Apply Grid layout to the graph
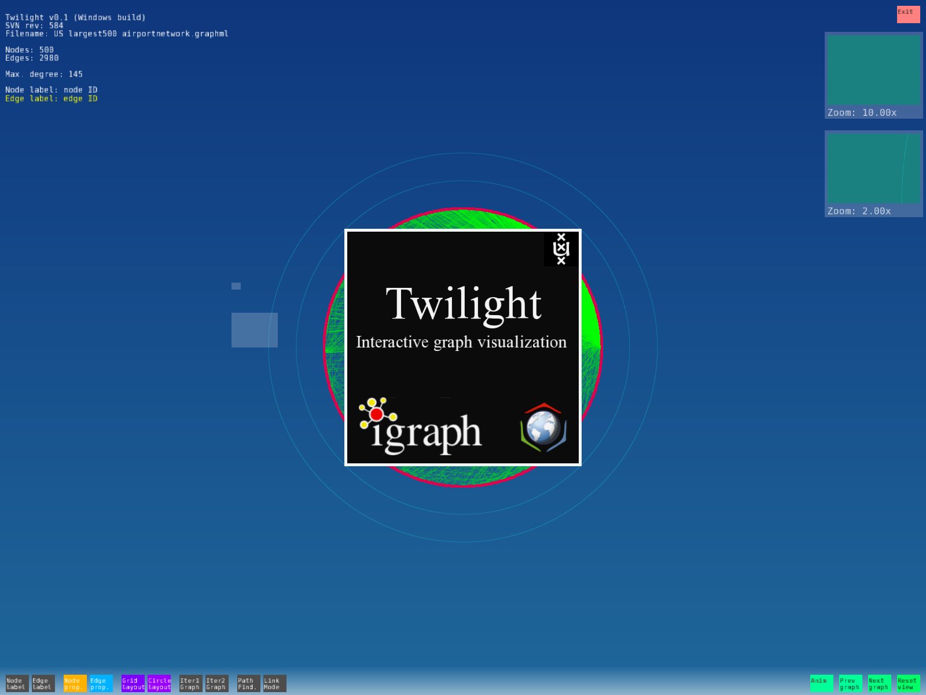This screenshot has width=926, height=695. coord(133,683)
